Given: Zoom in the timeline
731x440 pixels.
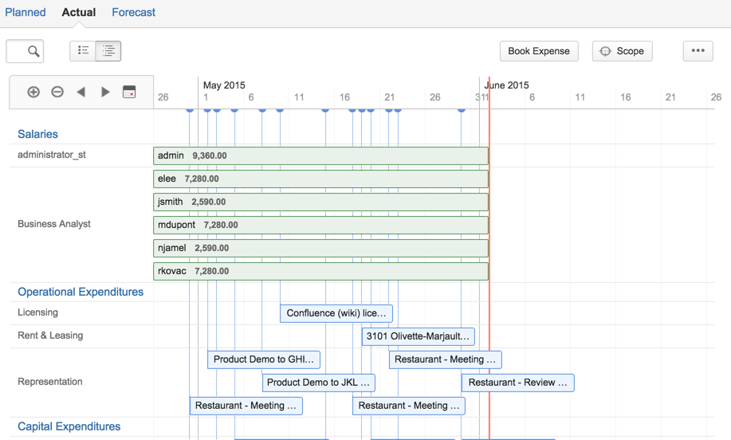Looking at the screenshot, I should pos(33,92).
